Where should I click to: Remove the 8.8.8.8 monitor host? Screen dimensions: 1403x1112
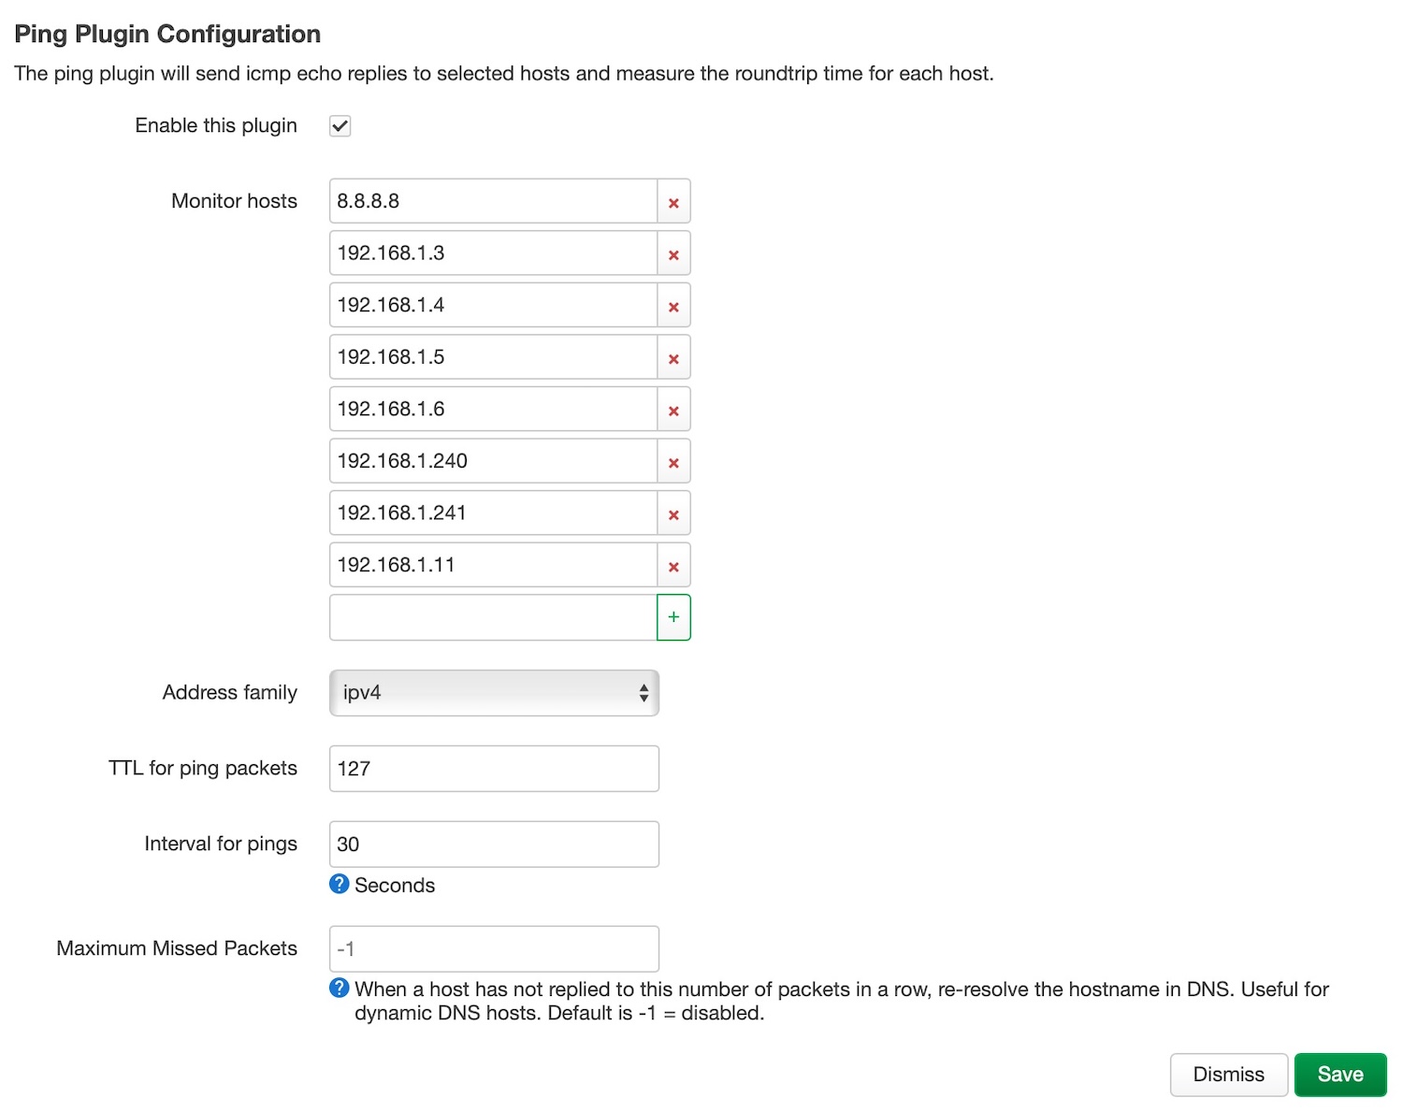673,202
